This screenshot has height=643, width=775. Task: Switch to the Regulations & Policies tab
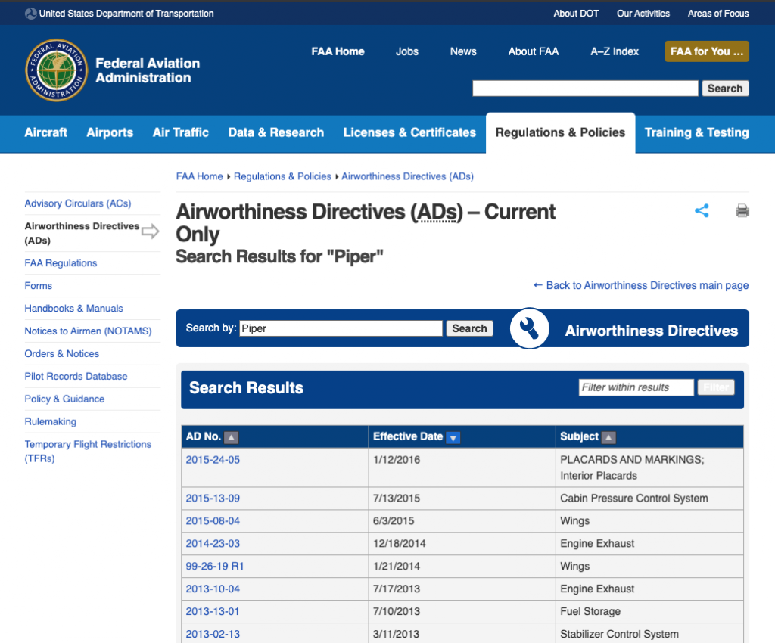tap(560, 132)
